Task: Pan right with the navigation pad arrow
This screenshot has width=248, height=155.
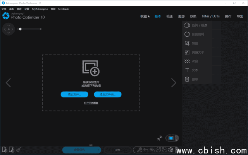Action: click(x=12, y=29)
